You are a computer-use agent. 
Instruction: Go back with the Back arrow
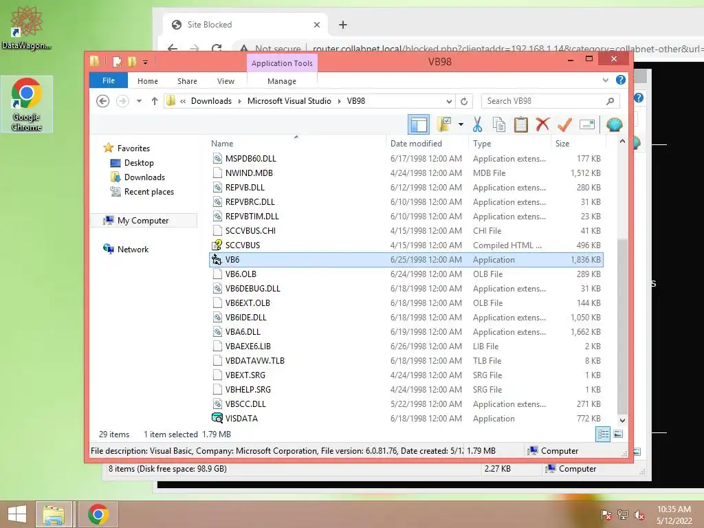tap(103, 101)
